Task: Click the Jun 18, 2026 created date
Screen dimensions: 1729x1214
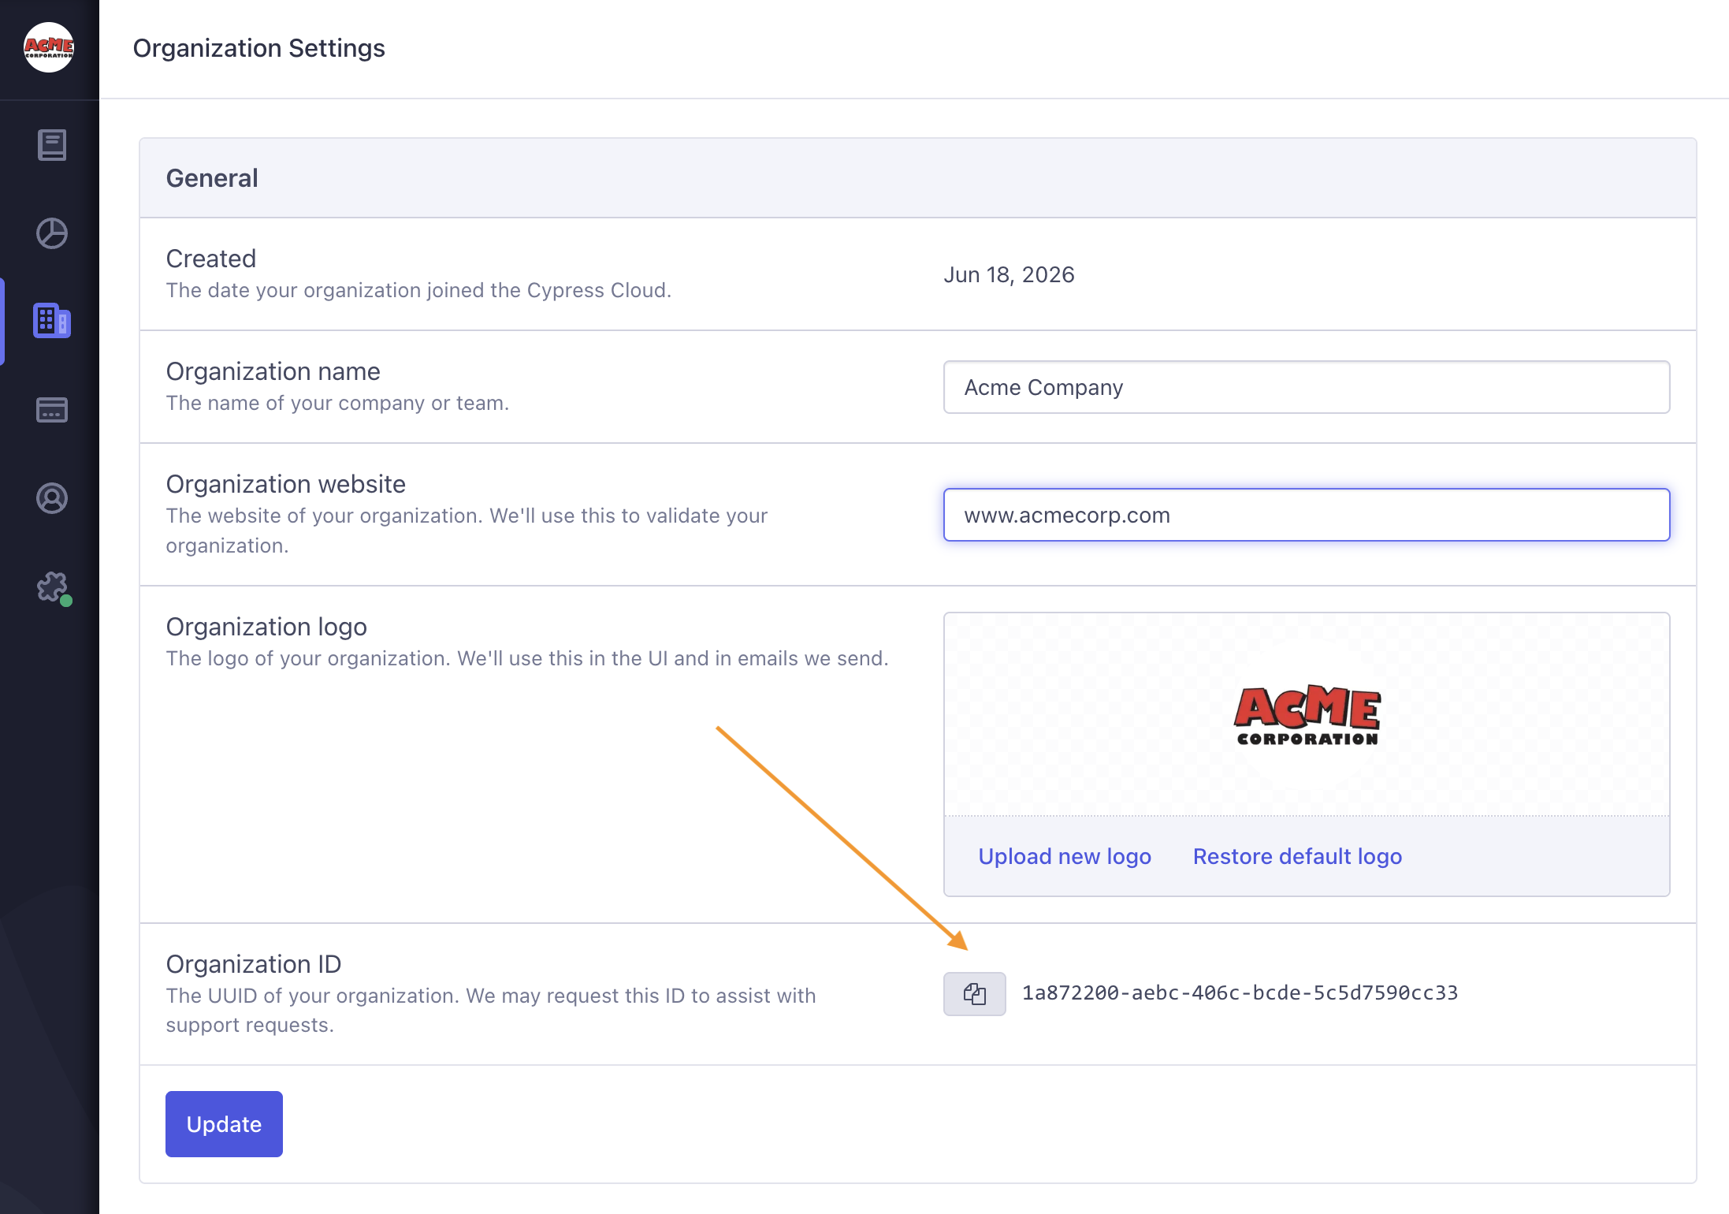Action: coord(1010,274)
